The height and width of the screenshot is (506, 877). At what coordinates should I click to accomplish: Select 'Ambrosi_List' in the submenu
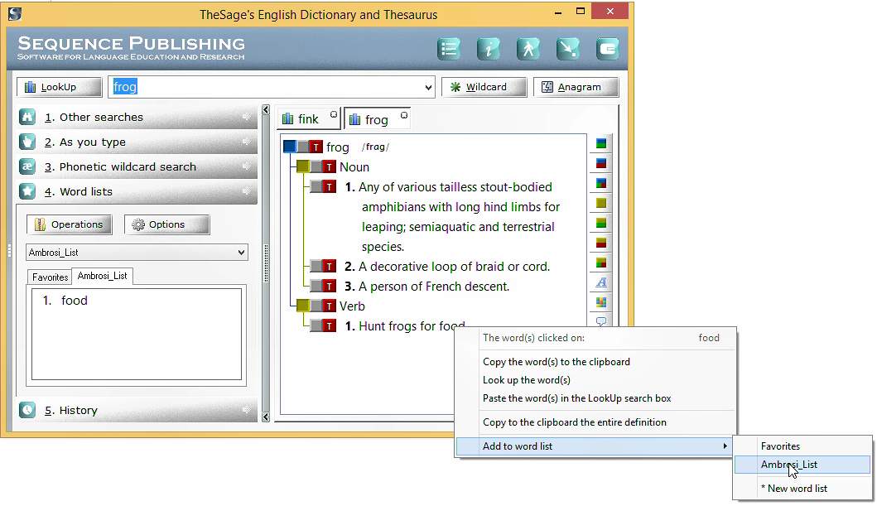tap(802, 465)
